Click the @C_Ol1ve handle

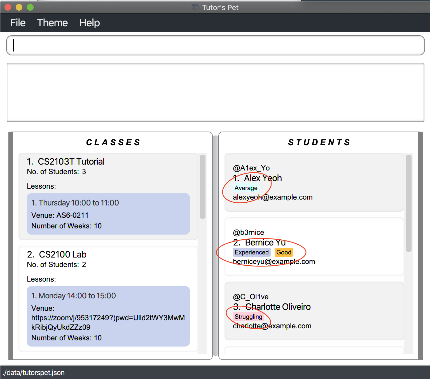pyautogui.click(x=251, y=297)
